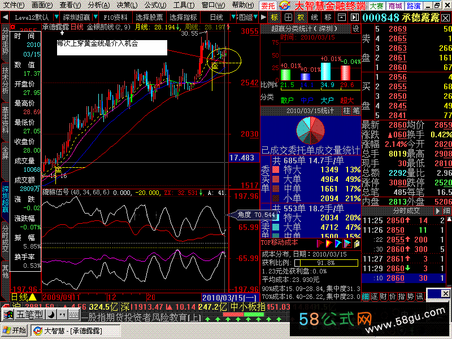Open the 工具(T) menu

tap(184, 5)
